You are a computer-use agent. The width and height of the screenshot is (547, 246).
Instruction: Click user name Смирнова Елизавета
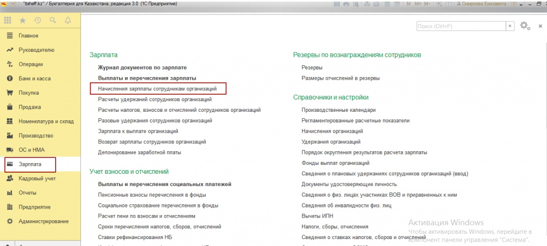pyautogui.click(x=484, y=4)
